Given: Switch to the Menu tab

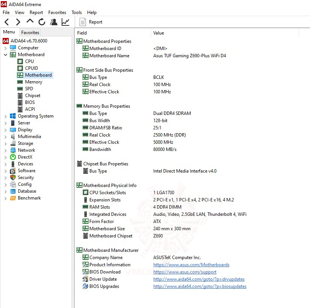Looking at the screenshot, I should [x=9, y=32].
